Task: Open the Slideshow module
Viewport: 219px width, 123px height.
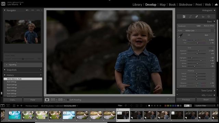Action: click(x=185, y=4)
